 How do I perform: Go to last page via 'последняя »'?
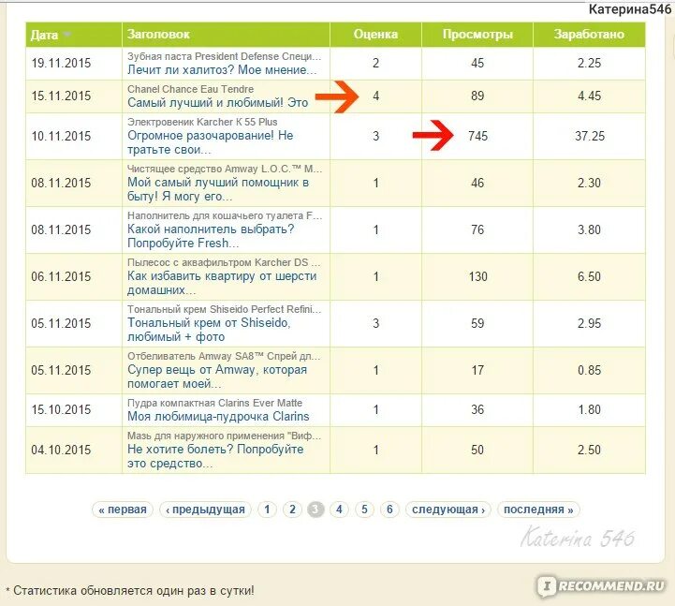tap(538, 510)
